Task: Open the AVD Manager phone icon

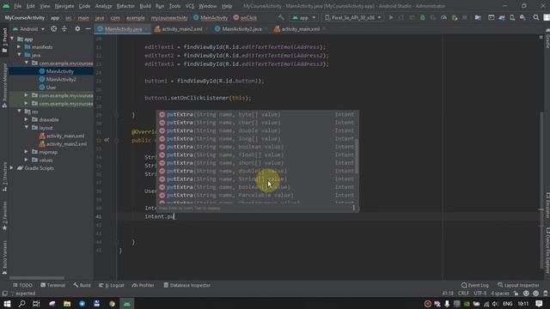Action: click(512, 17)
